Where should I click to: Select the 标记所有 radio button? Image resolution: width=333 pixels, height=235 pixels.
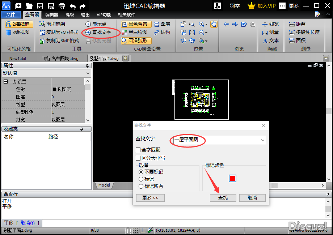coord(141,186)
